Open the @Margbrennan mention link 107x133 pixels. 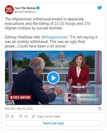click(x=55, y=37)
